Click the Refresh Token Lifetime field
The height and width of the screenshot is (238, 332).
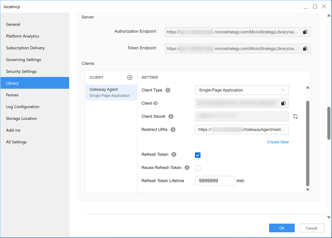point(214,181)
